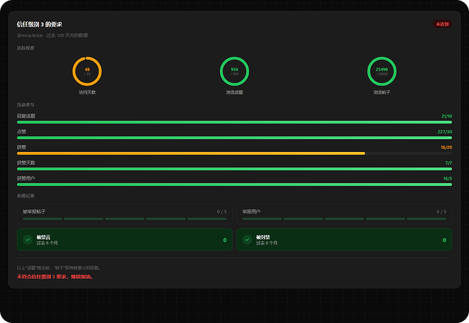This screenshot has height=323, width=469.
Task: Click the green 浏览话题 ring showing 936
Action: pos(234,71)
